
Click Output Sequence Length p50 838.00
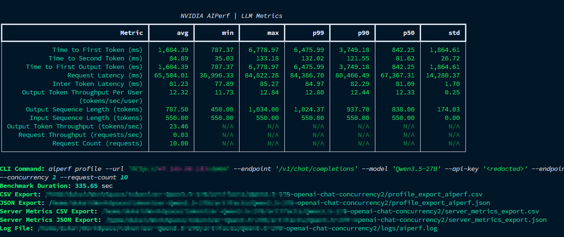pyautogui.click(x=403, y=109)
